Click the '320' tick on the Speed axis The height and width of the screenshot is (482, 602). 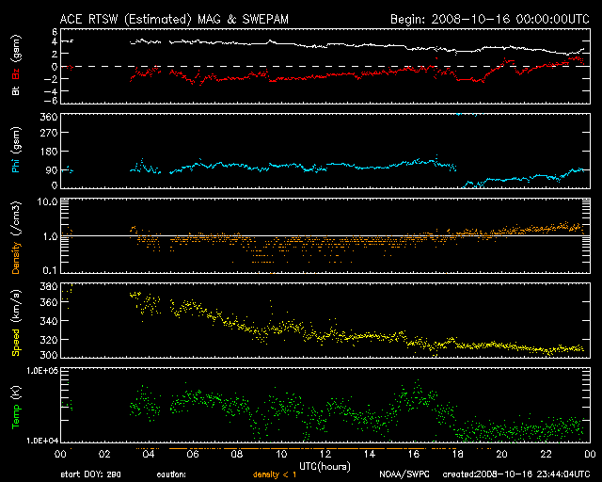coord(49,340)
